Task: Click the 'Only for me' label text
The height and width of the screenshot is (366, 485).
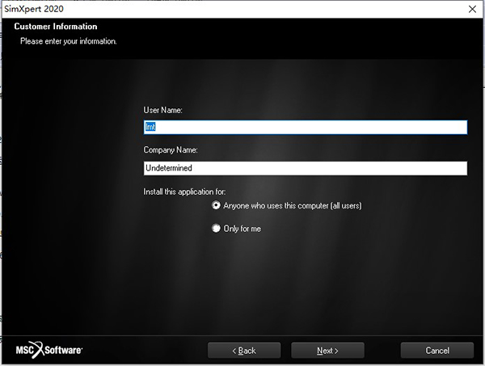Action: [242, 229]
